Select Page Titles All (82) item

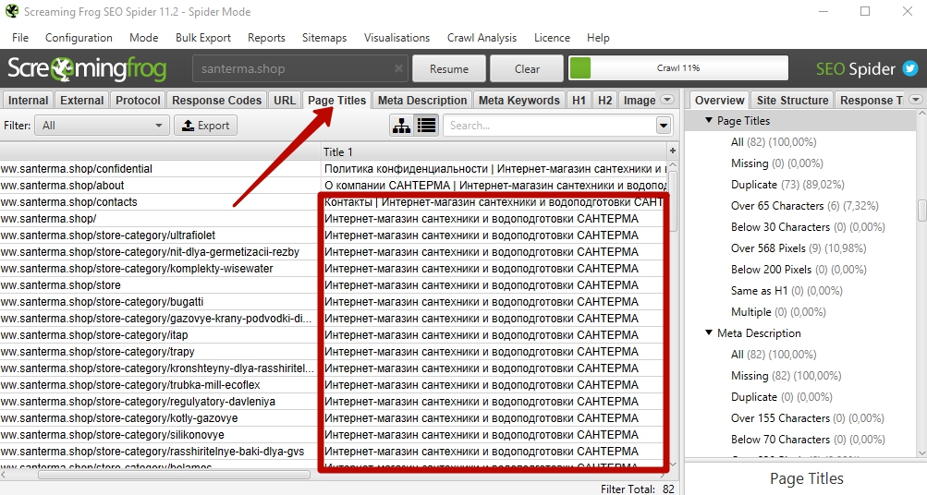774,142
